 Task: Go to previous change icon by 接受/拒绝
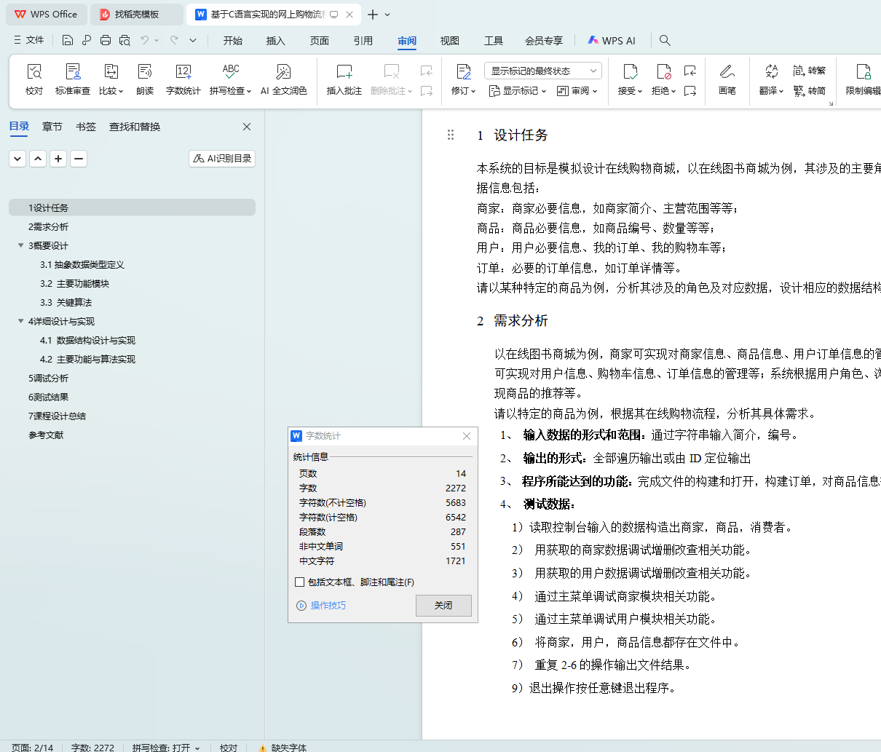(690, 71)
